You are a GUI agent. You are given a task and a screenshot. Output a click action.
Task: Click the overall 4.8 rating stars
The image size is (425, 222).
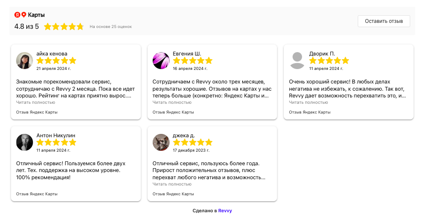(64, 27)
